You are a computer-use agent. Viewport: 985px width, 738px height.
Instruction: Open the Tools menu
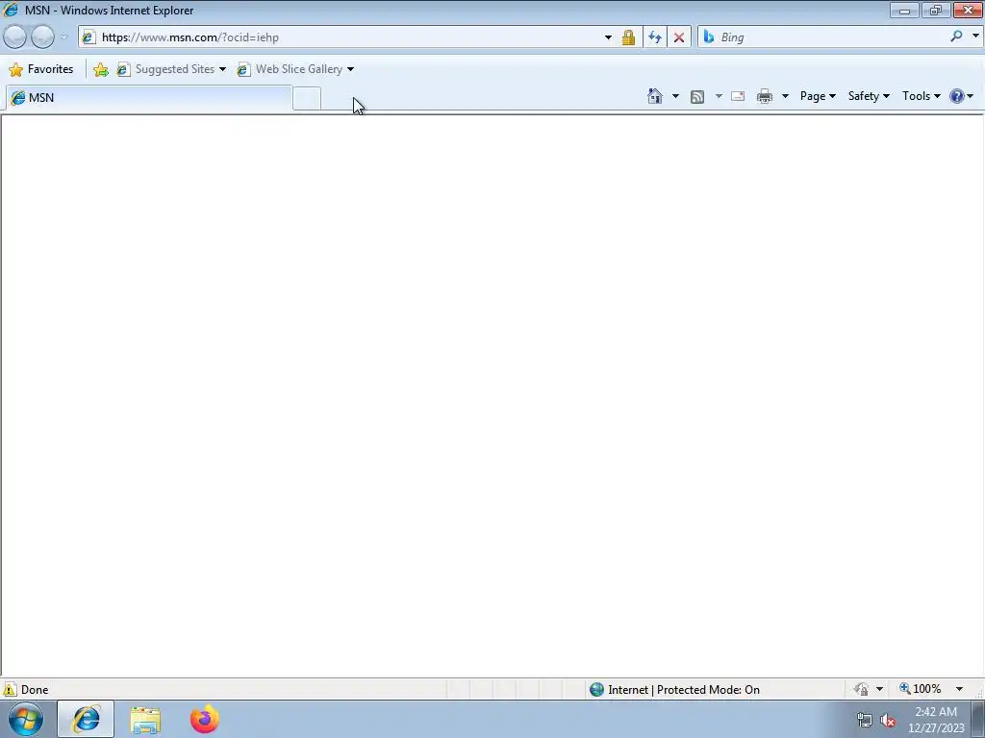click(x=921, y=96)
